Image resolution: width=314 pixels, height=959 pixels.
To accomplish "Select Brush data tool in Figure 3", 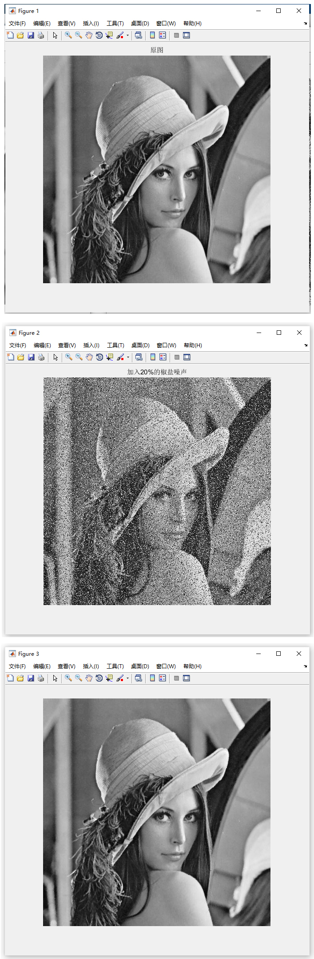I will pyautogui.click(x=120, y=678).
